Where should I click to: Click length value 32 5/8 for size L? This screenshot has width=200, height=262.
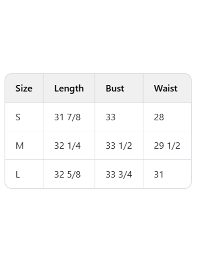(67, 174)
